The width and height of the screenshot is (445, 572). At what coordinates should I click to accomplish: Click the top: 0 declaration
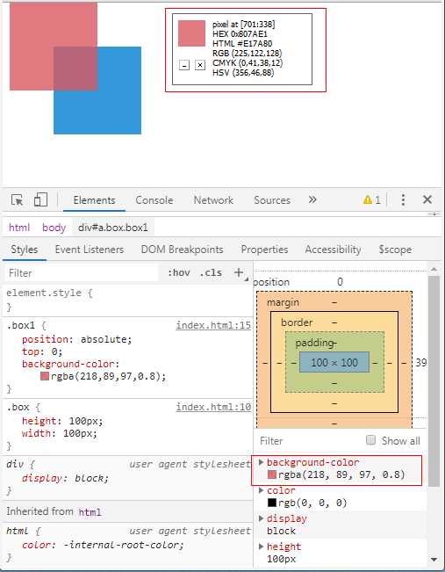point(42,352)
